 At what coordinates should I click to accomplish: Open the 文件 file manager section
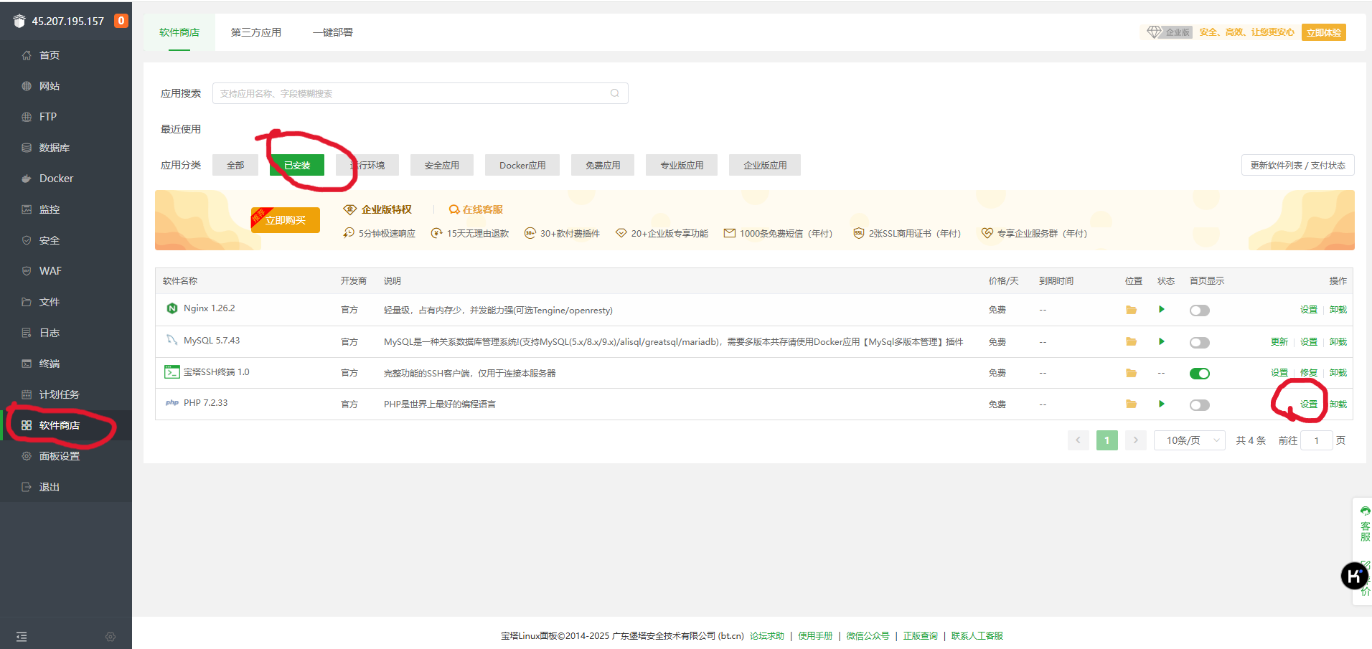(x=49, y=301)
